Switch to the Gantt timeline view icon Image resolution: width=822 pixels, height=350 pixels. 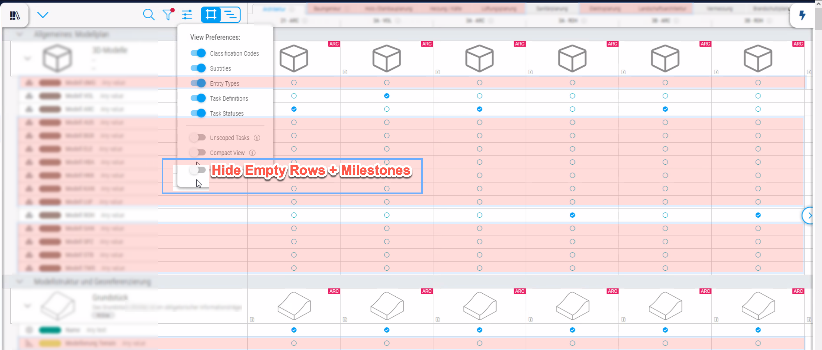pyautogui.click(x=230, y=15)
